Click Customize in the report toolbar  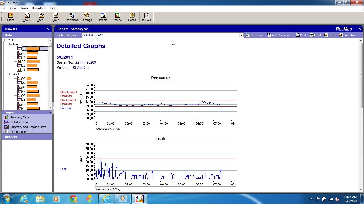click(x=255, y=35)
